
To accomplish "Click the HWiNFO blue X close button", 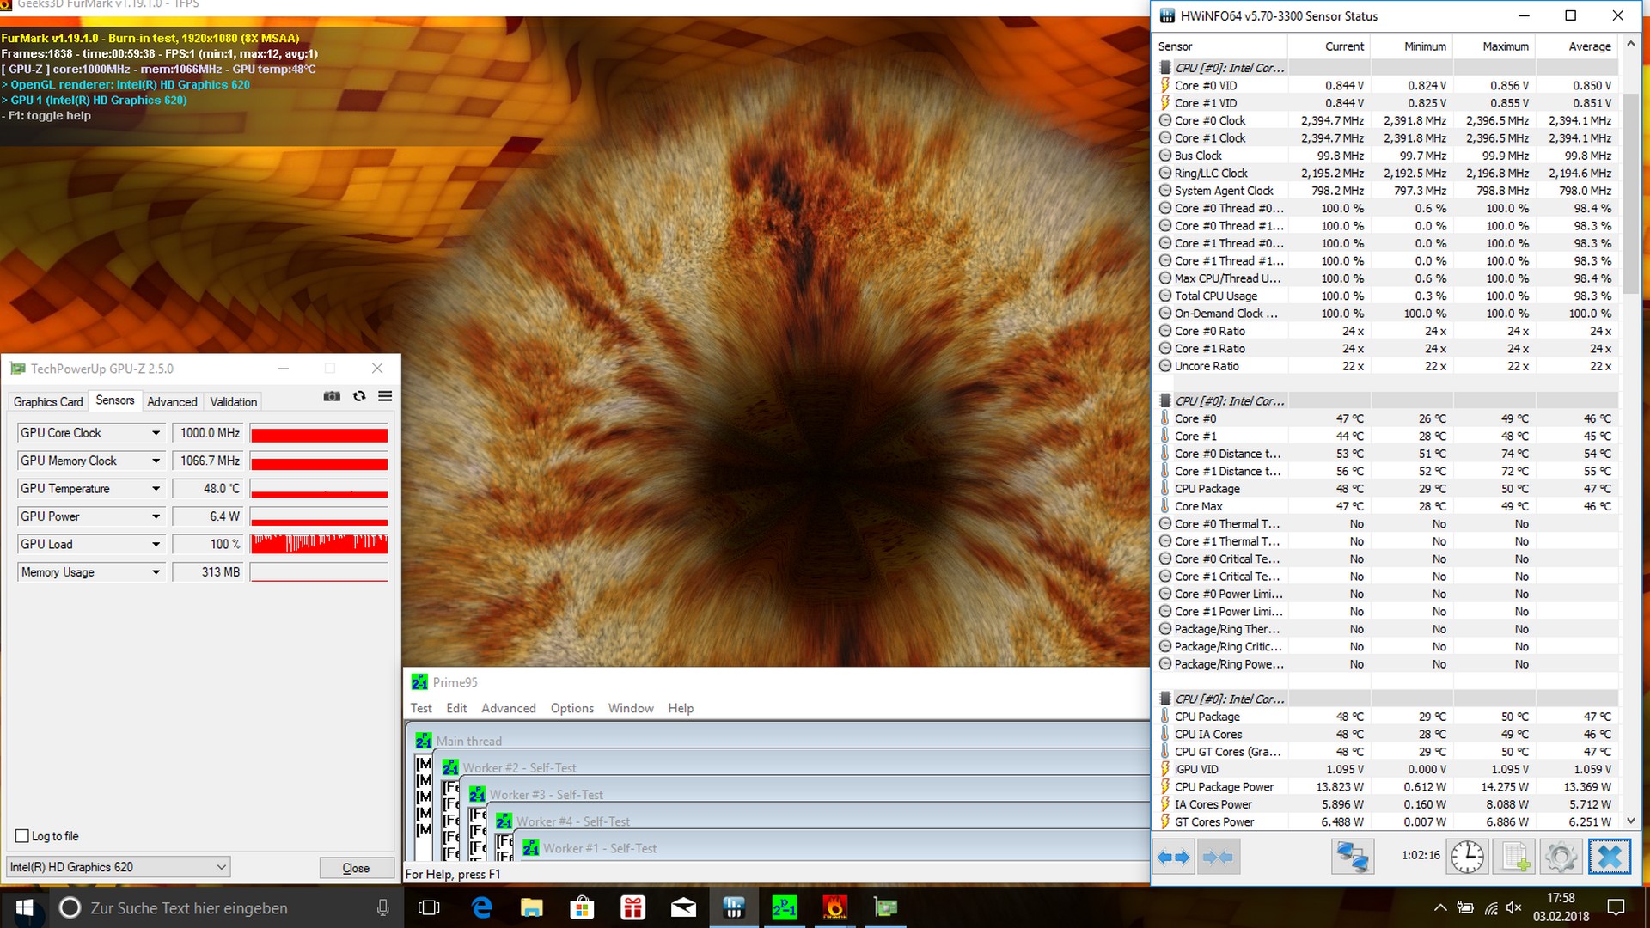I will 1609,857.
